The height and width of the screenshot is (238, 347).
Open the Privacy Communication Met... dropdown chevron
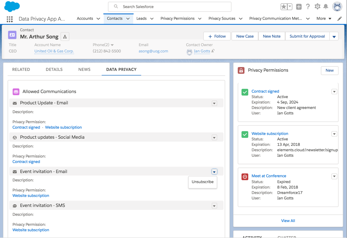[308, 19]
